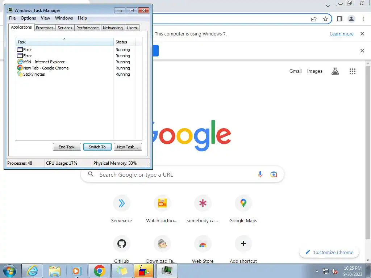Open Search Labs flask icon

[x=335, y=71]
